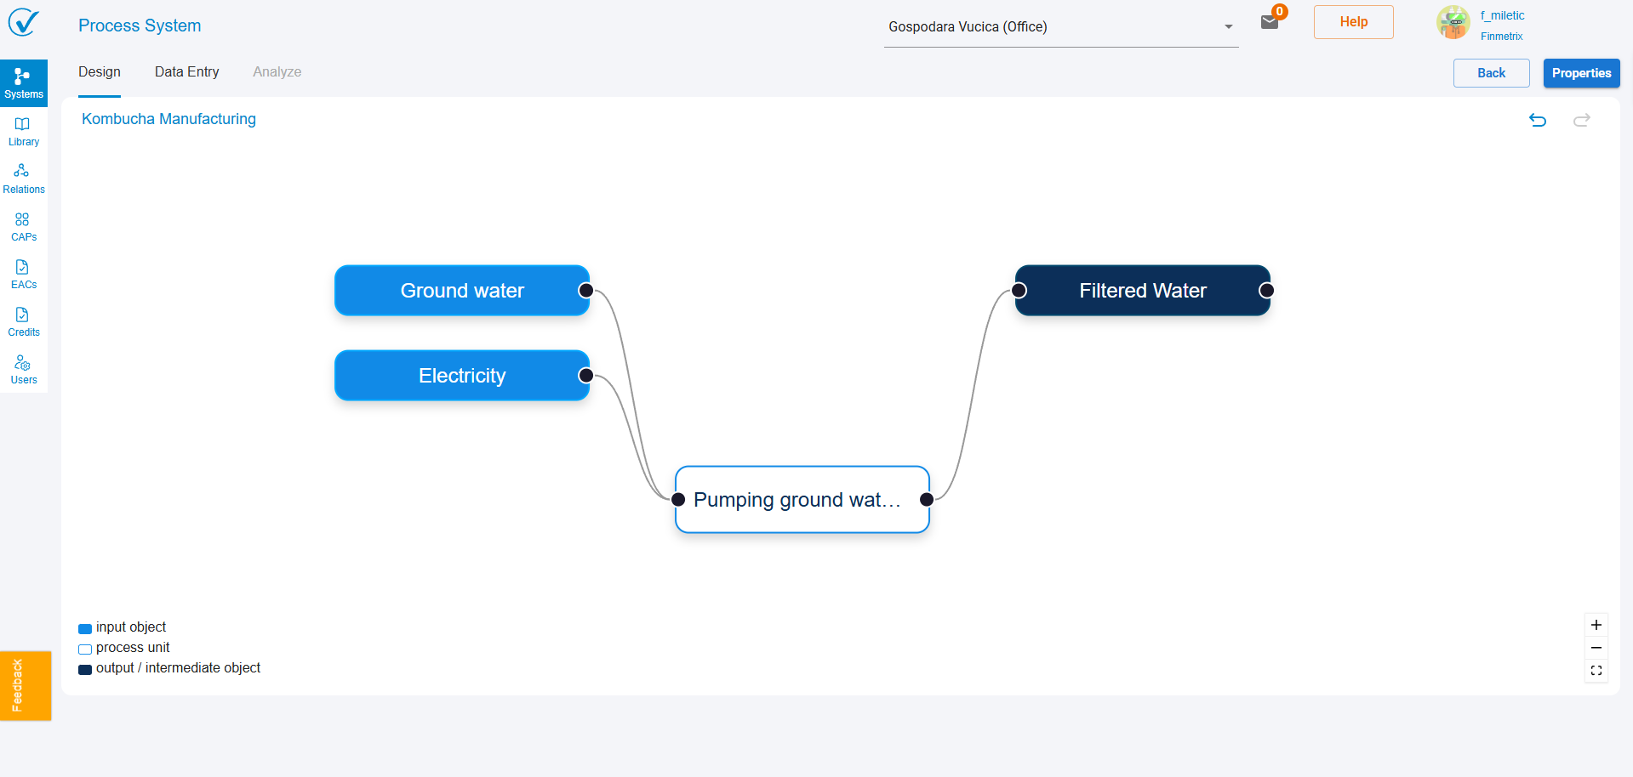Open the EACs sidebar icon
The height and width of the screenshot is (777, 1633).
coord(24,274)
